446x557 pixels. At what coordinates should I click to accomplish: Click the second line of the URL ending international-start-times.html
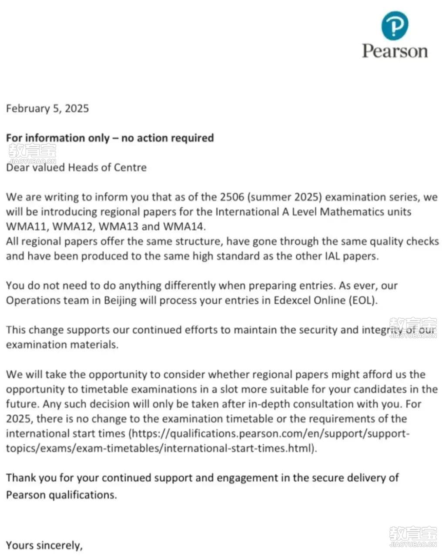161,448
